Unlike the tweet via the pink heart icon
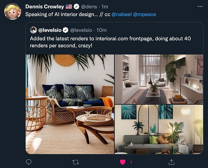 click(x=123, y=162)
